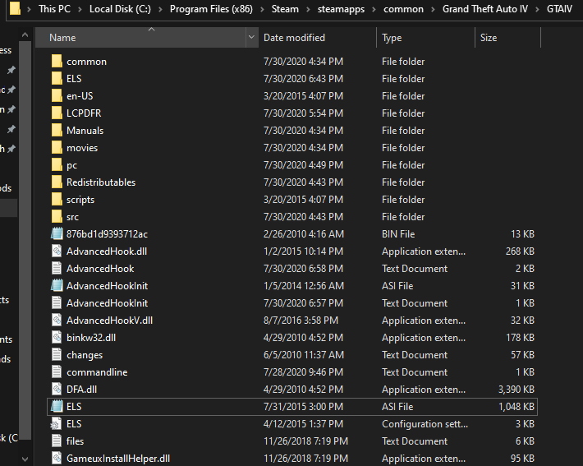Select the AdvancedHookInit text document icon

57,303
